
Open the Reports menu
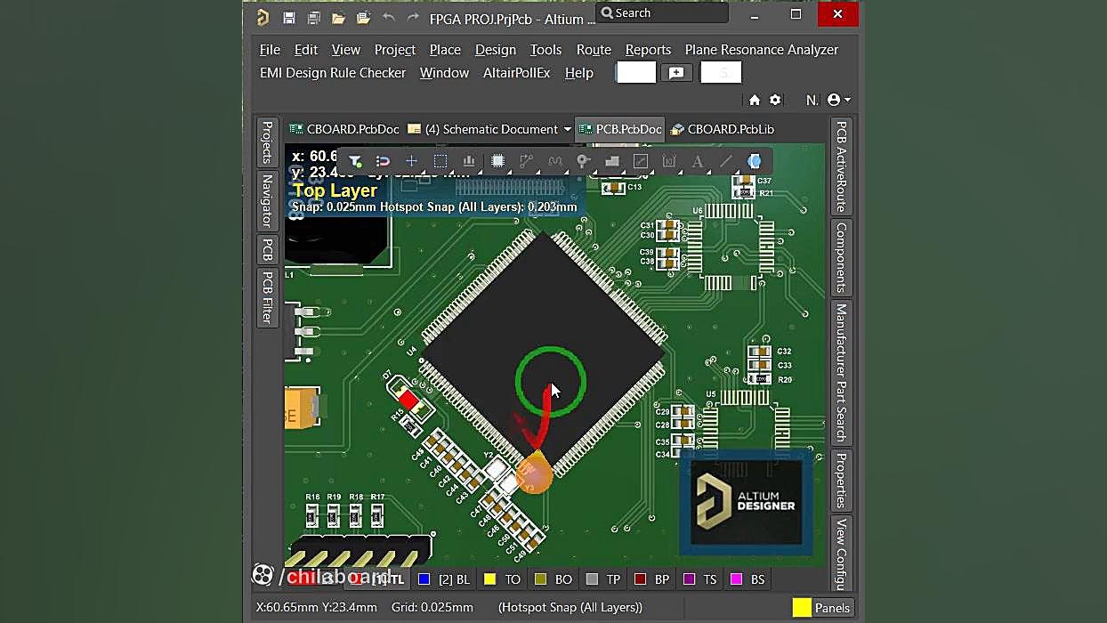[x=648, y=50]
